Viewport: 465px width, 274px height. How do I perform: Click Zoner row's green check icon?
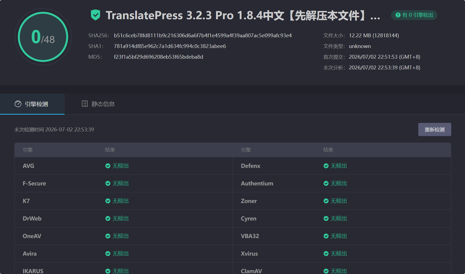(x=326, y=201)
